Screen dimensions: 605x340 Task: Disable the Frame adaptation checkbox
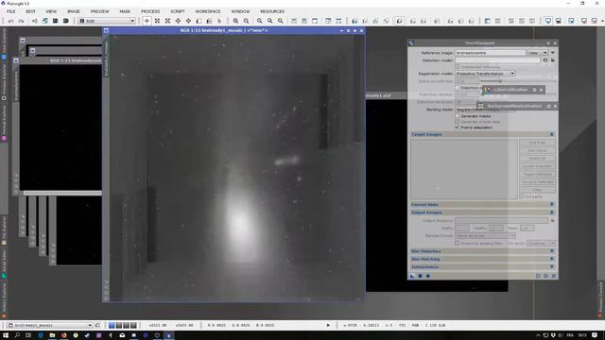point(458,127)
